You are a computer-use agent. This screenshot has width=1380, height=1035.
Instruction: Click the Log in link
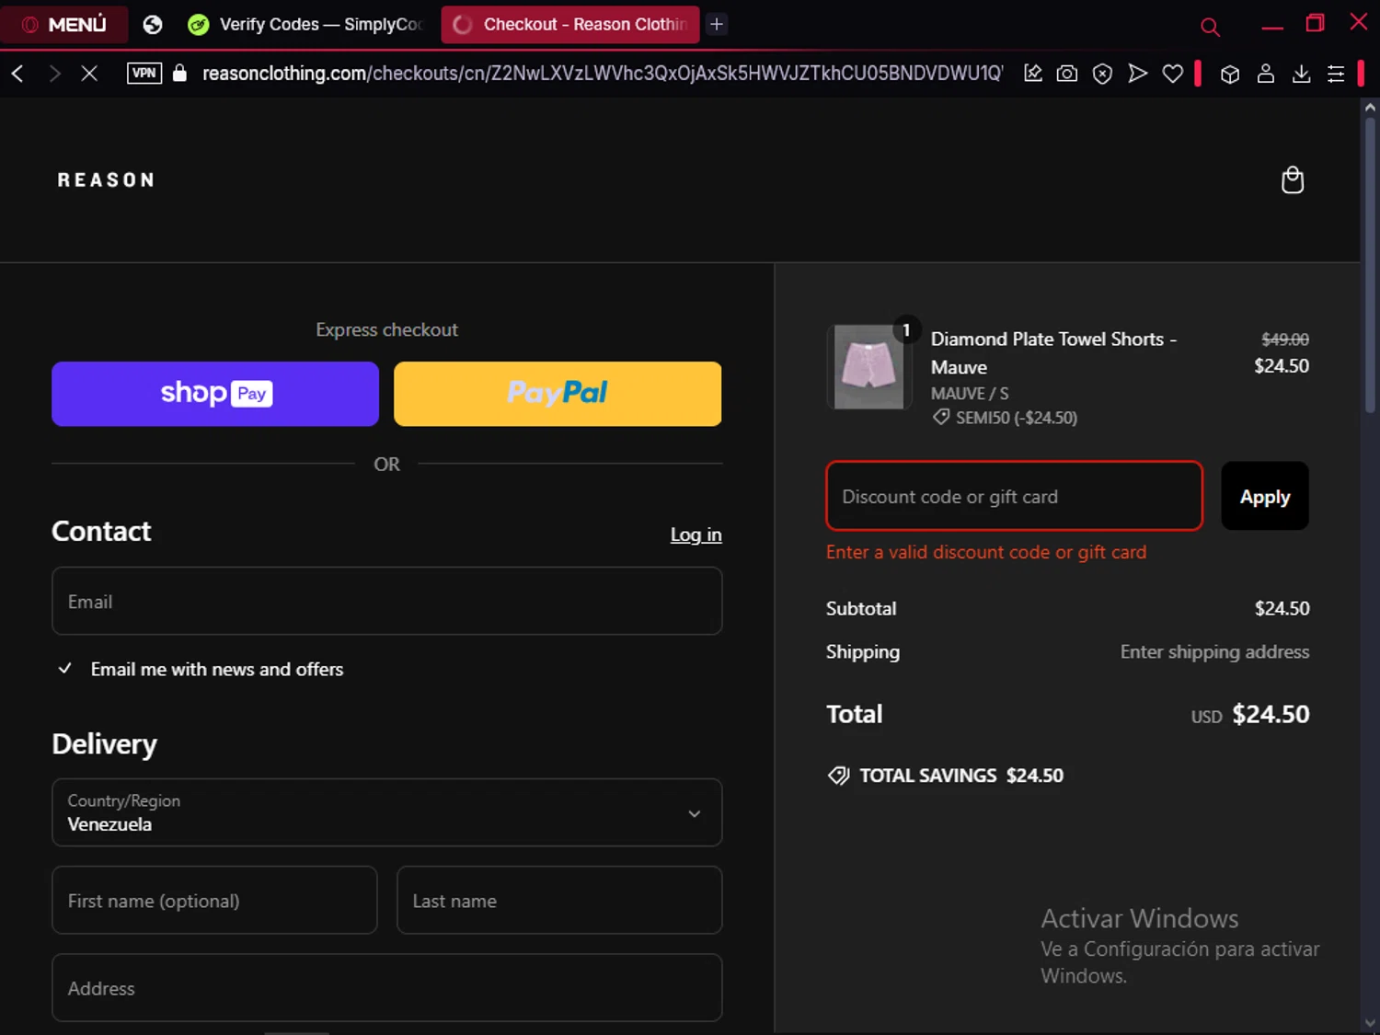click(x=696, y=535)
